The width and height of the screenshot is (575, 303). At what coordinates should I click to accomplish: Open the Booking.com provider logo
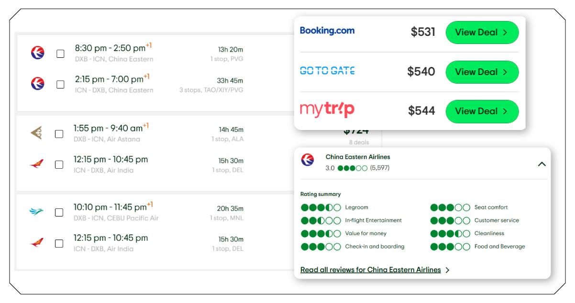pos(328,31)
